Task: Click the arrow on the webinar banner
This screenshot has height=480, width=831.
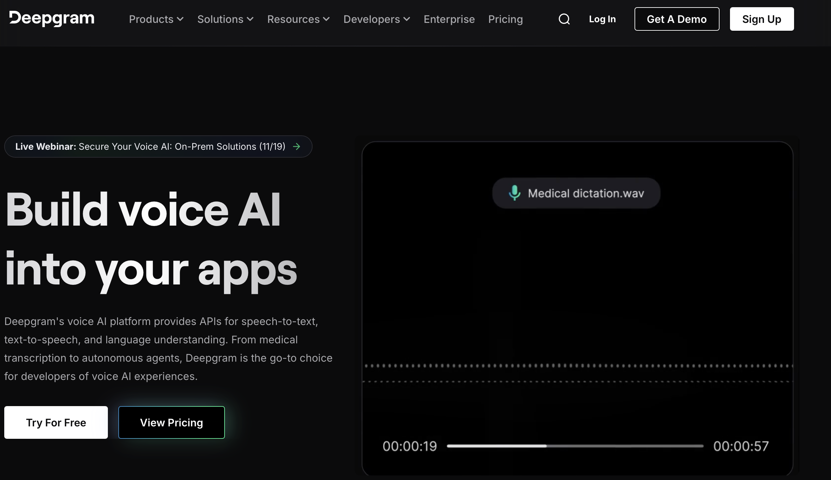Action: tap(296, 146)
